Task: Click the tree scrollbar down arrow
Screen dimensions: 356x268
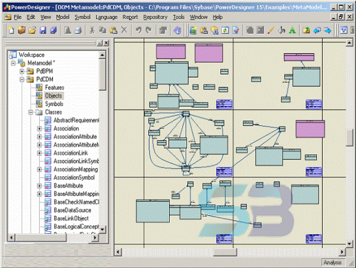Action: 102,229
